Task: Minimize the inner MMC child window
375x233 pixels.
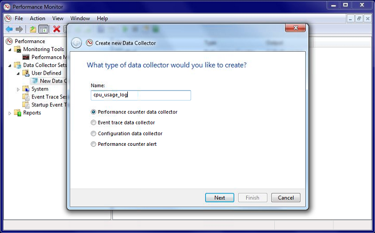Action: click(x=350, y=19)
